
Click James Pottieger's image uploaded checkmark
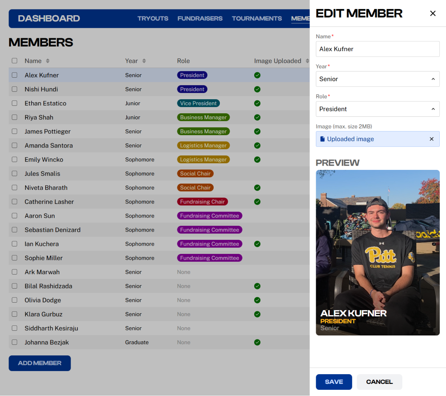[257, 131]
